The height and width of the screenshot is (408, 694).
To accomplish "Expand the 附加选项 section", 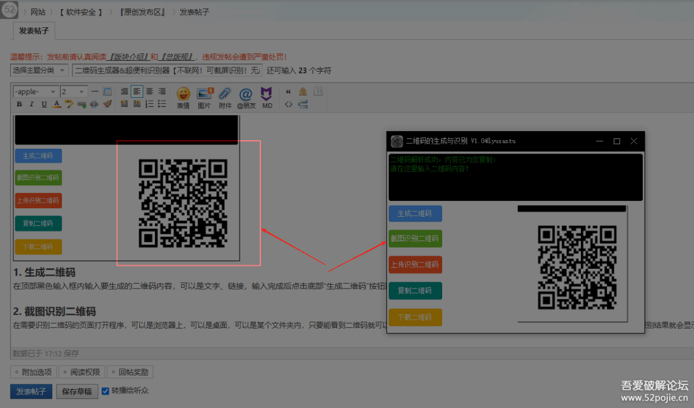I will (33, 372).
